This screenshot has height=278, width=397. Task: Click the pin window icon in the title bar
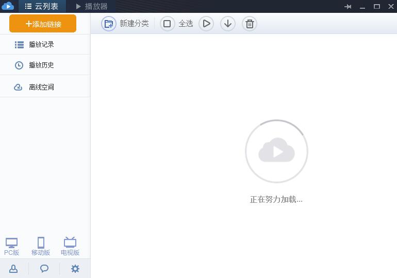point(348,7)
